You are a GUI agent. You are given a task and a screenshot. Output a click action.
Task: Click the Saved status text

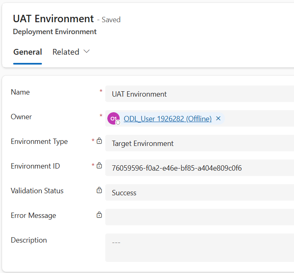[111, 20]
